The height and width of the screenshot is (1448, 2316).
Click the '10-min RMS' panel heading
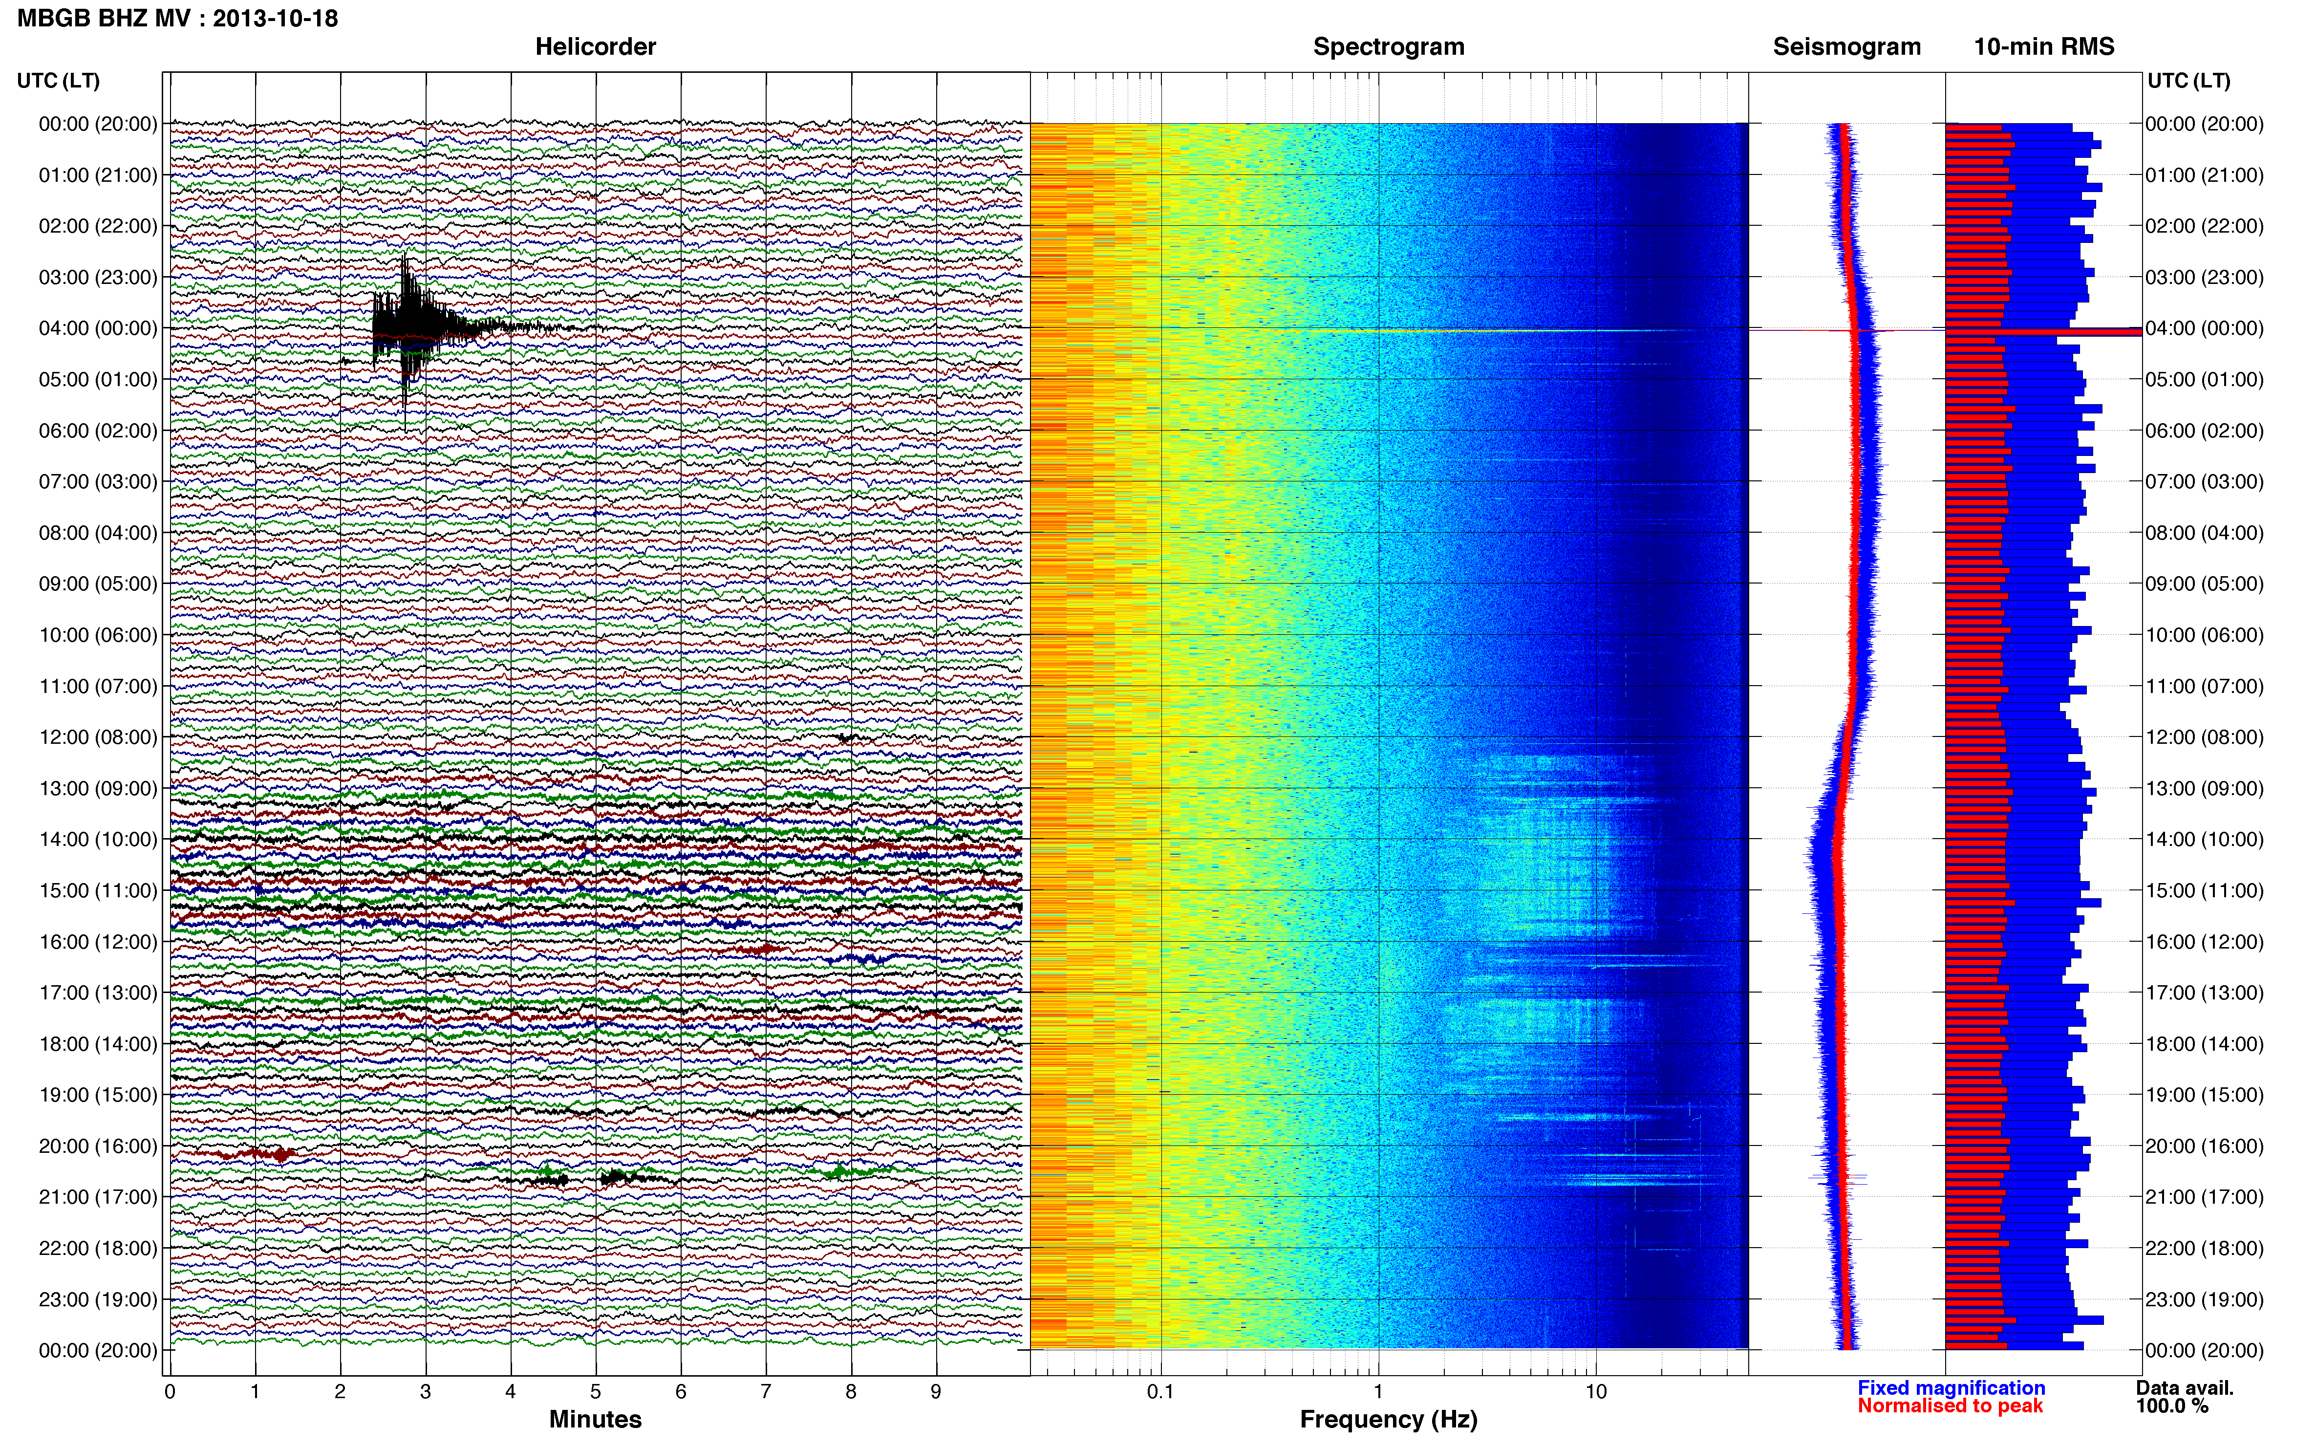[x=2044, y=47]
